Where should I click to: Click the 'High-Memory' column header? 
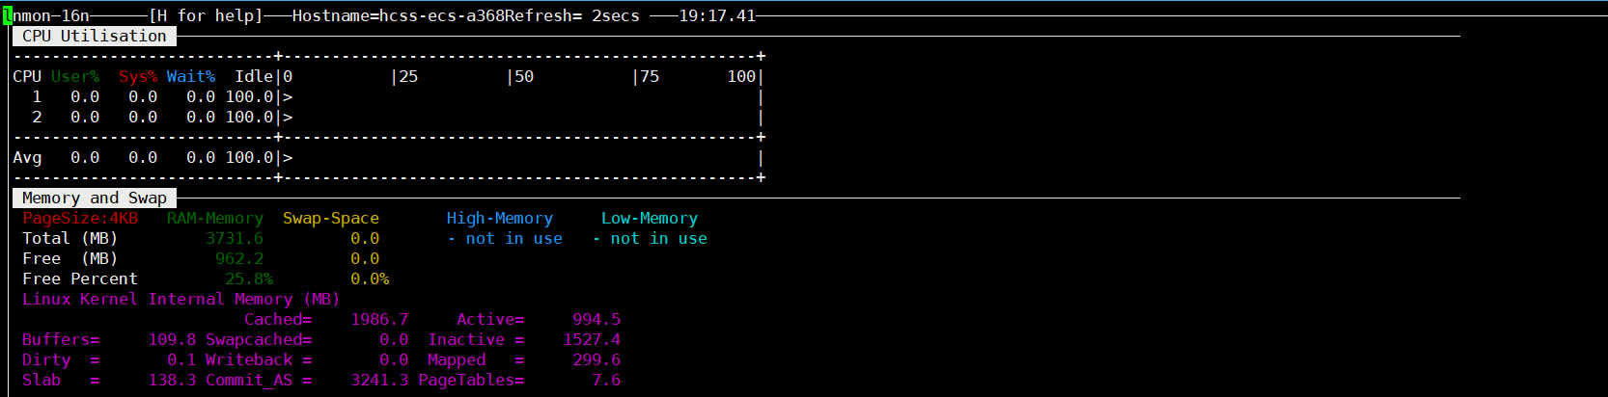coord(500,219)
